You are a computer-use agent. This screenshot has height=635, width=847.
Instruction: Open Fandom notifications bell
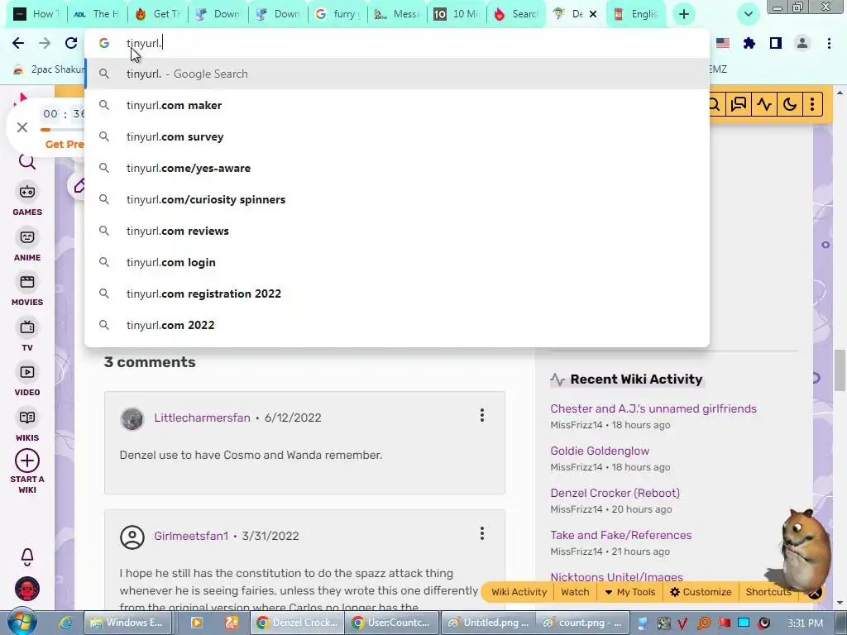tap(27, 556)
